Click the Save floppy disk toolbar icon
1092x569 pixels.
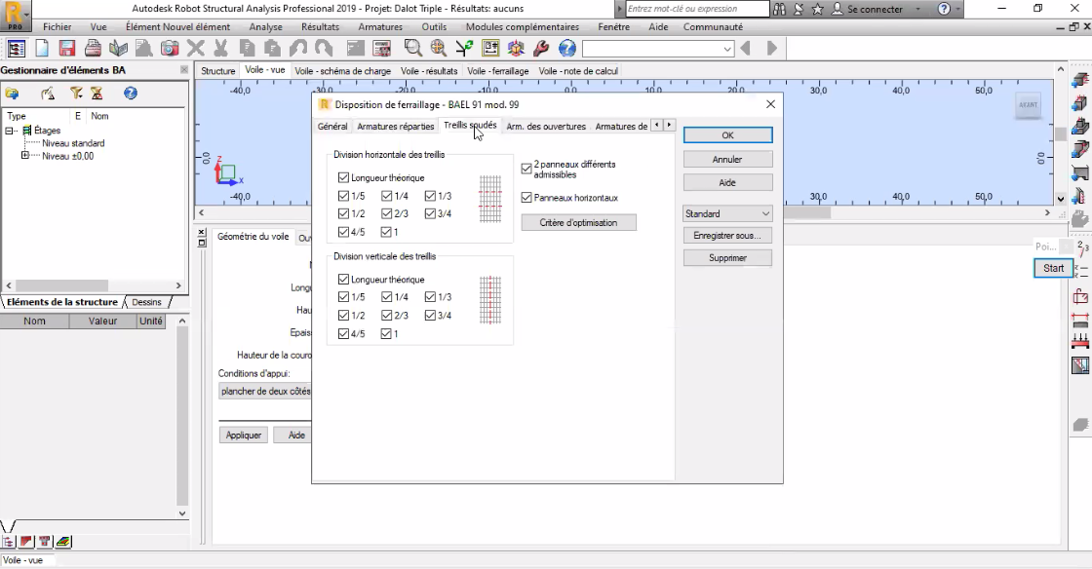67,48
